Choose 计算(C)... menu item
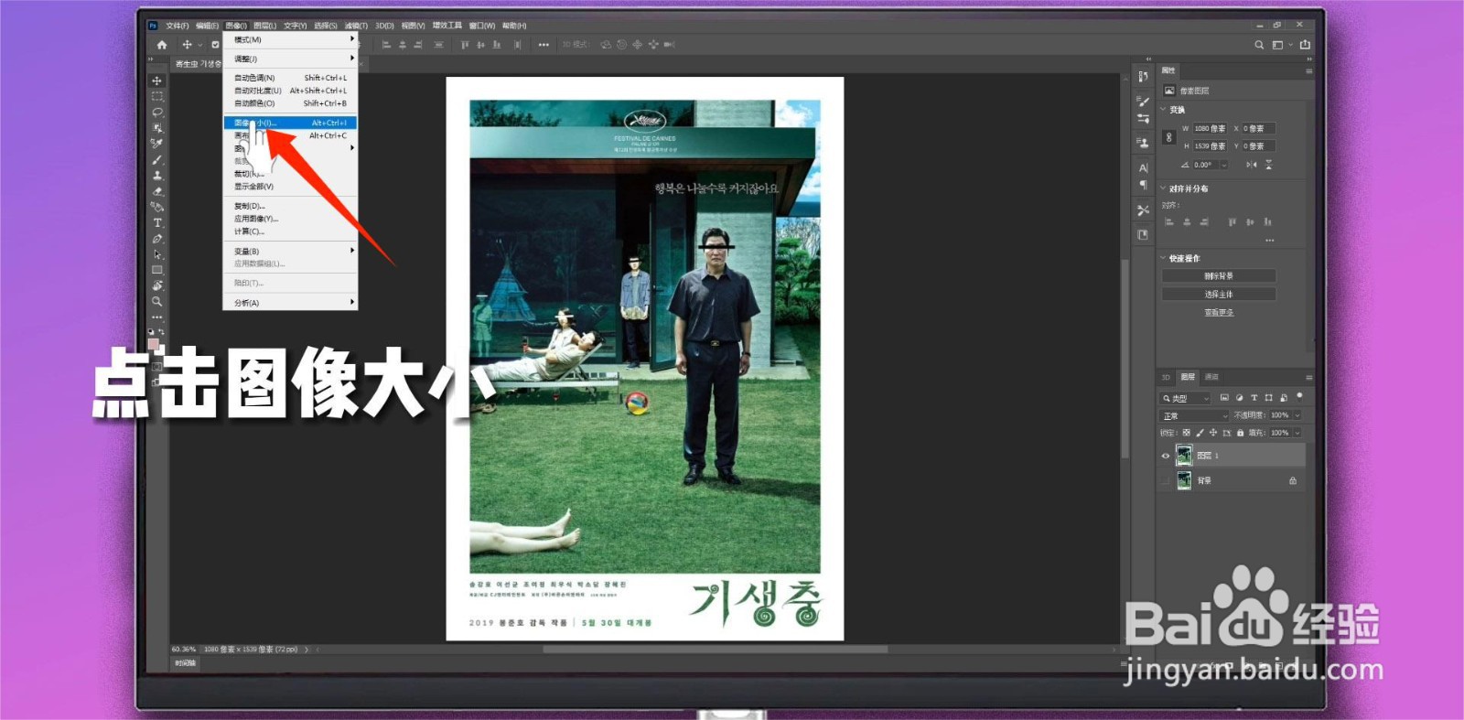This screenshot has width=1464, height=720. coord(291,231)
